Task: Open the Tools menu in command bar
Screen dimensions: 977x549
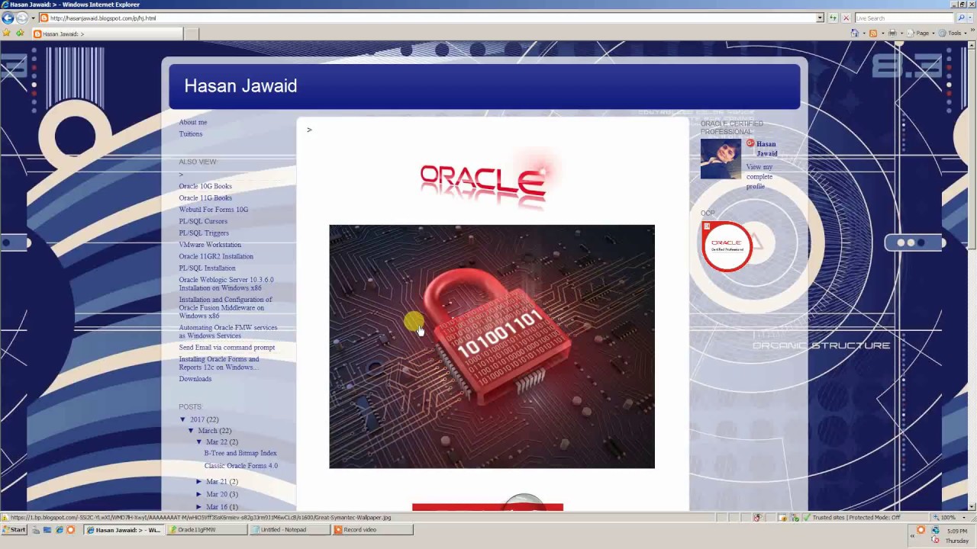Action: click(953, 33)
